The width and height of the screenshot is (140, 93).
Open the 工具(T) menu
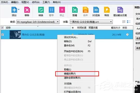click(46, 2)
